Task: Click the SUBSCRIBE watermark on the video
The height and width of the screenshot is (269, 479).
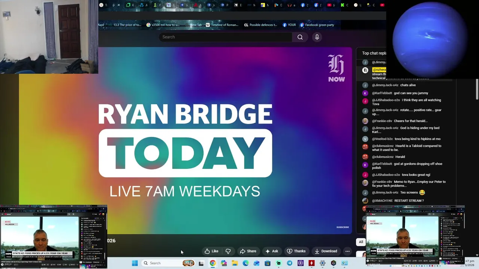Action: [342, 227]
